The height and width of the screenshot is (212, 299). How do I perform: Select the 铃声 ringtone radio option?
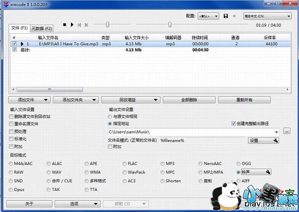click(238, 172)
